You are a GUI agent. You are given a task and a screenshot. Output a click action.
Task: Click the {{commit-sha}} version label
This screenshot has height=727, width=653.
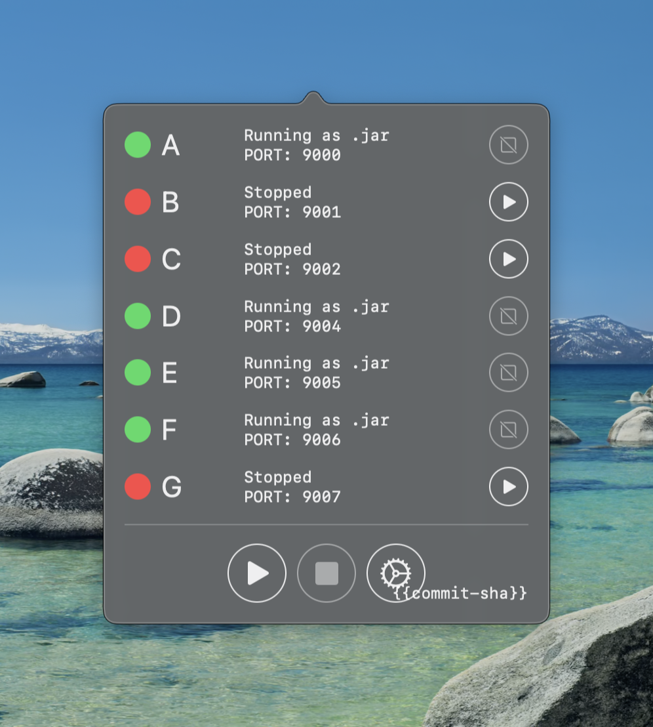[x=461, y=594]
